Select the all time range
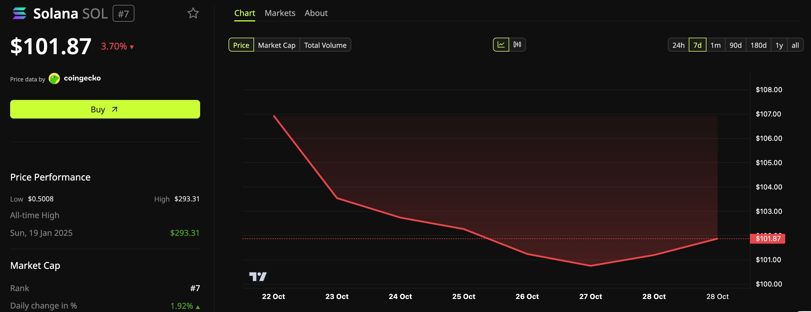Viewport: 811px width, 312px height. 795,45
